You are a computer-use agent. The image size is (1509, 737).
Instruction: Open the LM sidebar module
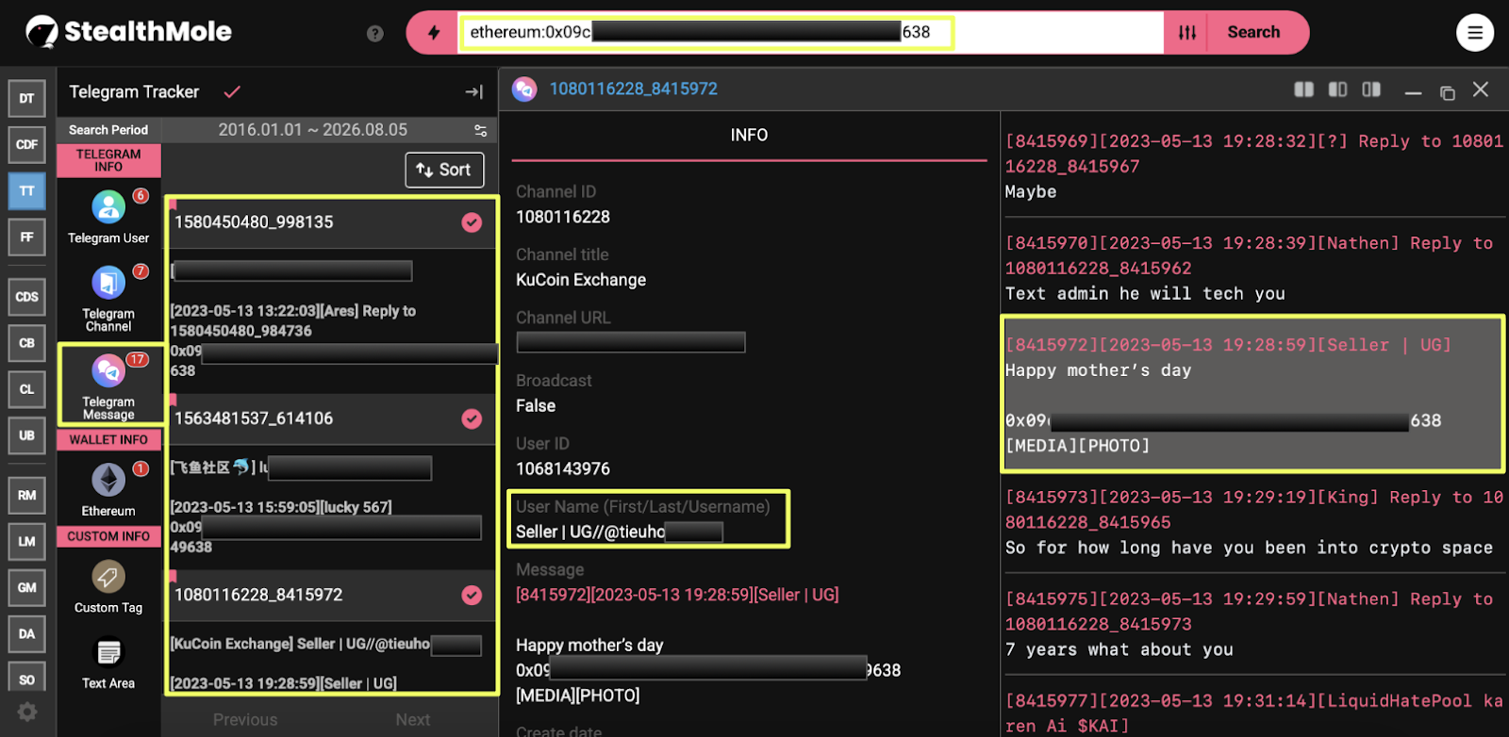pyautogui.click(x=26, y=541)
